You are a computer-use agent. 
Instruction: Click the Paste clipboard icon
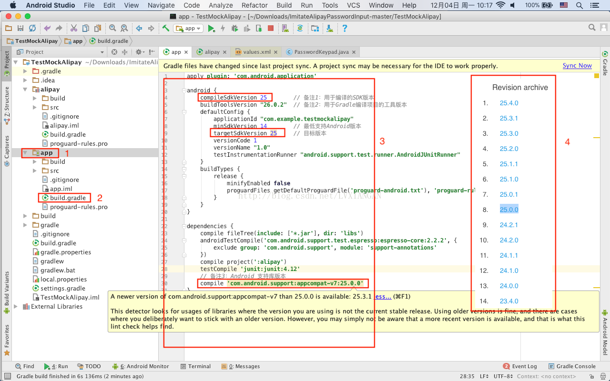tap(98, 29)
